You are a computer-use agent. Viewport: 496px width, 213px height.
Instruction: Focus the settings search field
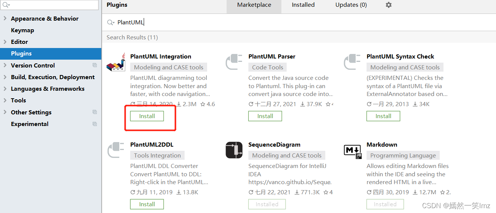point(49,5)
